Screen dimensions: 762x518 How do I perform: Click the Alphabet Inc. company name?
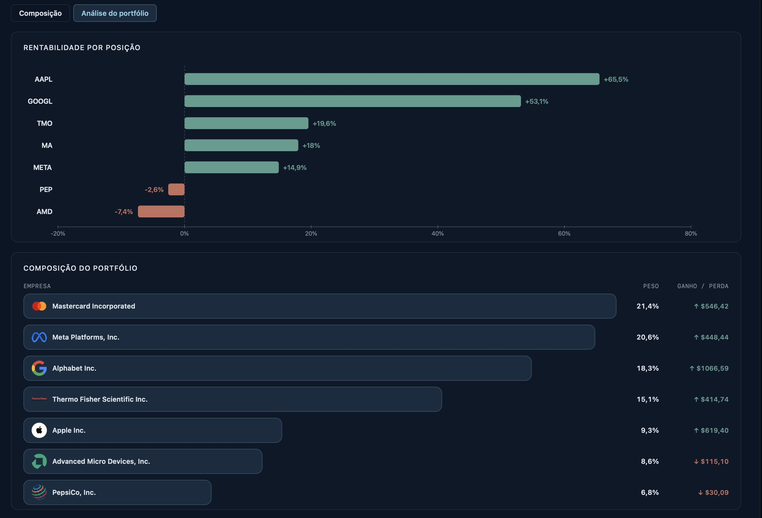coord(74,368)
